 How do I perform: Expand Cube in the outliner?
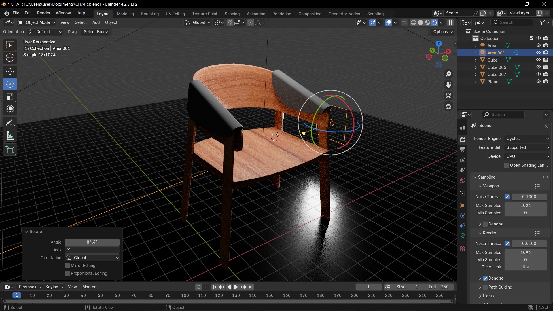[476, 60]
